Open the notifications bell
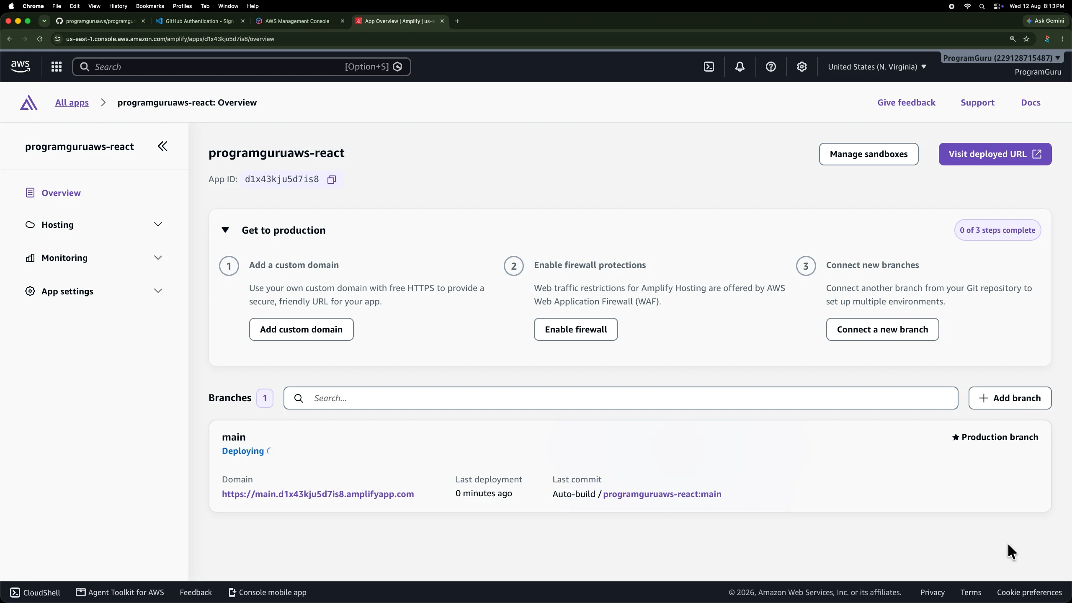This screenshot has width=1072, height=603. click(740, 67)
